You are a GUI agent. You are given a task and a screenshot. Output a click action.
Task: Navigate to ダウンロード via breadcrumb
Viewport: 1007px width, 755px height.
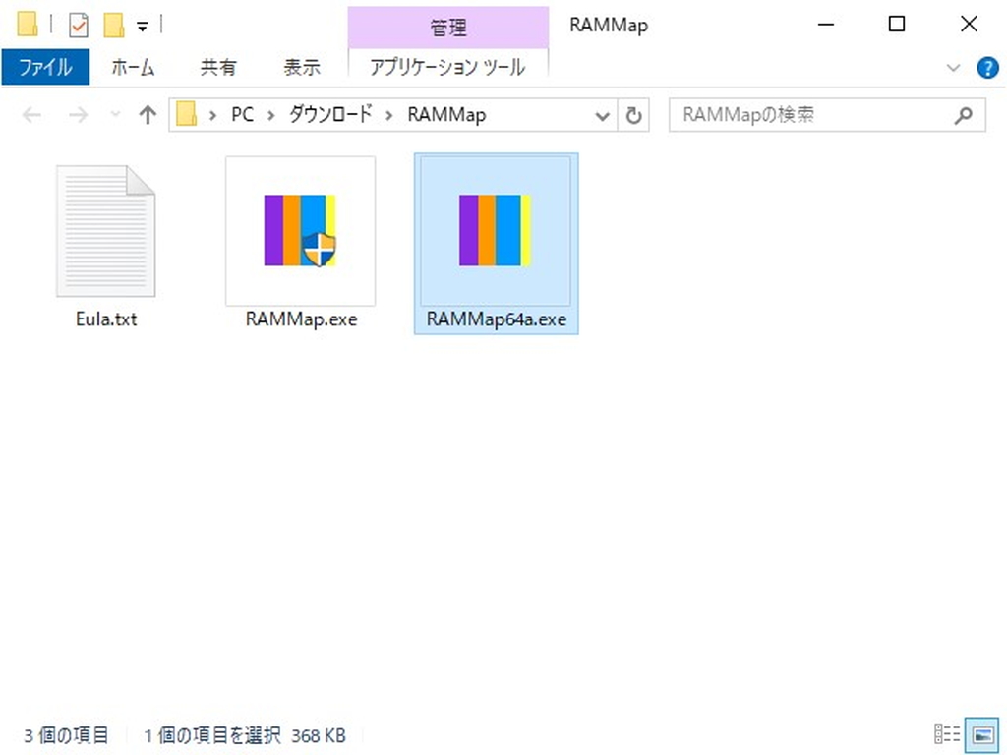(329, 114)
